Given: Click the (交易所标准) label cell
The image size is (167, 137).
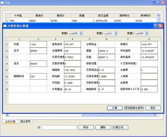Looking at the screenshot, I should click(x=128, y=64).
